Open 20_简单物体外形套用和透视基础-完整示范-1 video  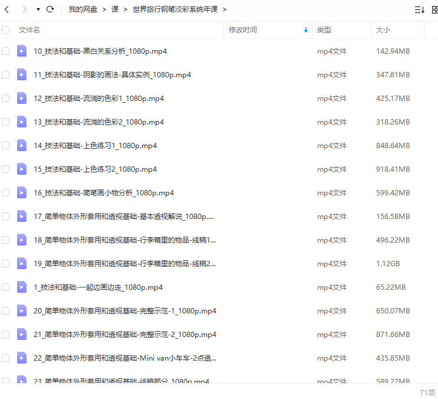[124, 311]
